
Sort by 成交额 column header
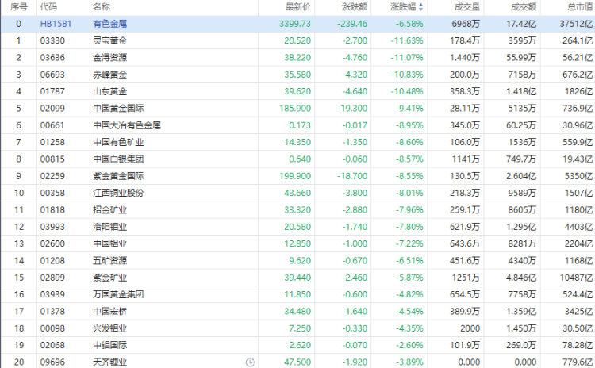[x=524, y=7]
